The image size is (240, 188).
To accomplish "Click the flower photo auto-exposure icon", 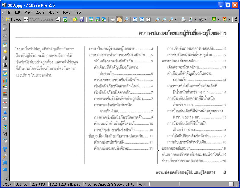I will point(5,45).
